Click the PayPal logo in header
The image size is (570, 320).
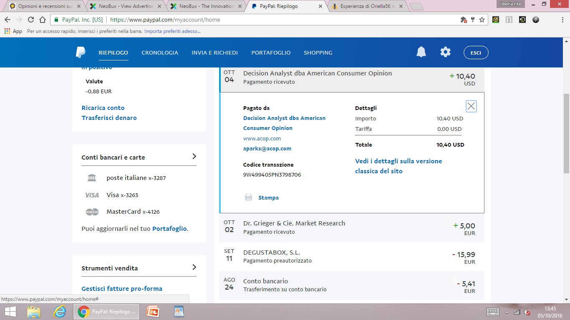click(81, 52)
